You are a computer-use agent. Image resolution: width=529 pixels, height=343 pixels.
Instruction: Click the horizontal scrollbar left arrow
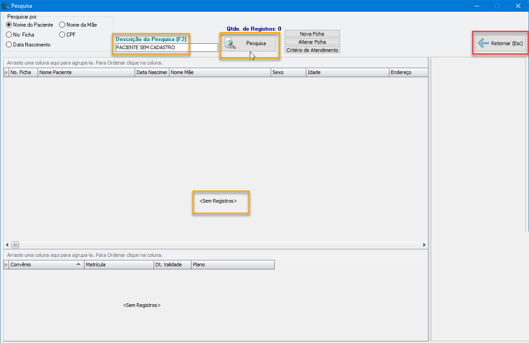point(7,245)
